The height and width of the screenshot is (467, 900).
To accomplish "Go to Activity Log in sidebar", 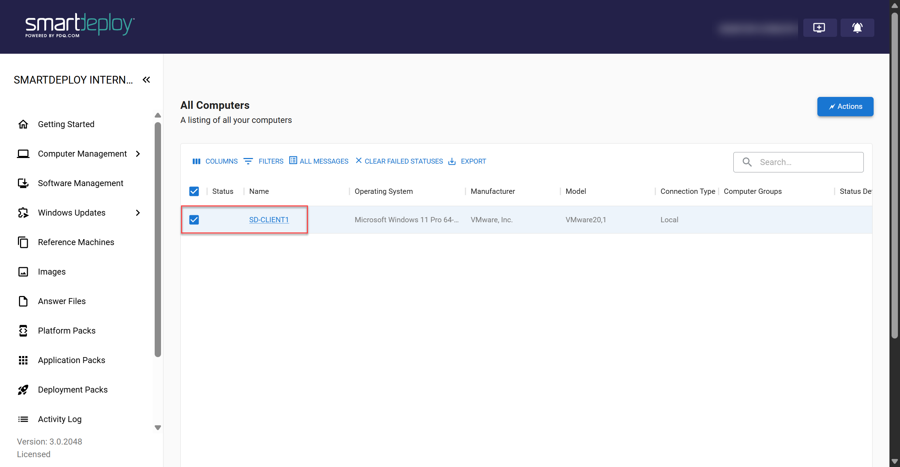I will click(x=59, y=419).
